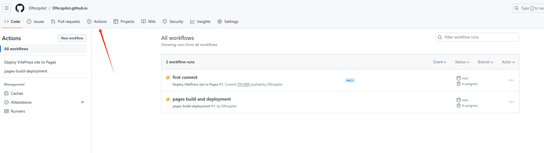
Task: Open three-dot menu for first commit run
Action: point(511,80)
